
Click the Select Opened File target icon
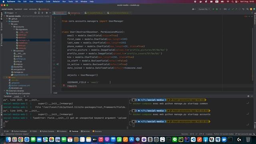point(35,13)
